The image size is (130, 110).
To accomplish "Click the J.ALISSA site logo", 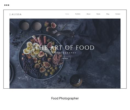I will pyautogui.click(x=15, y=14).
